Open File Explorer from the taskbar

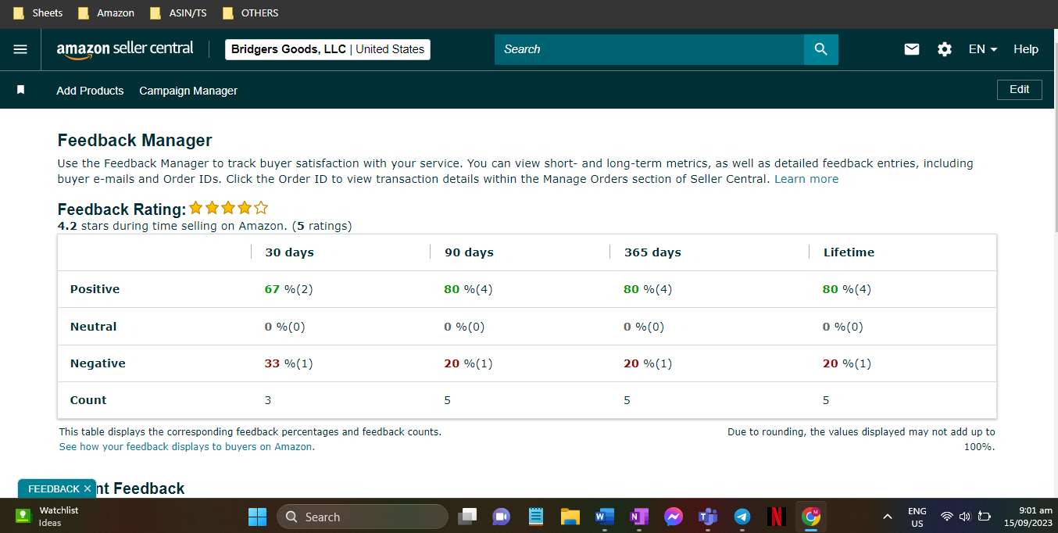pos(570,517)
